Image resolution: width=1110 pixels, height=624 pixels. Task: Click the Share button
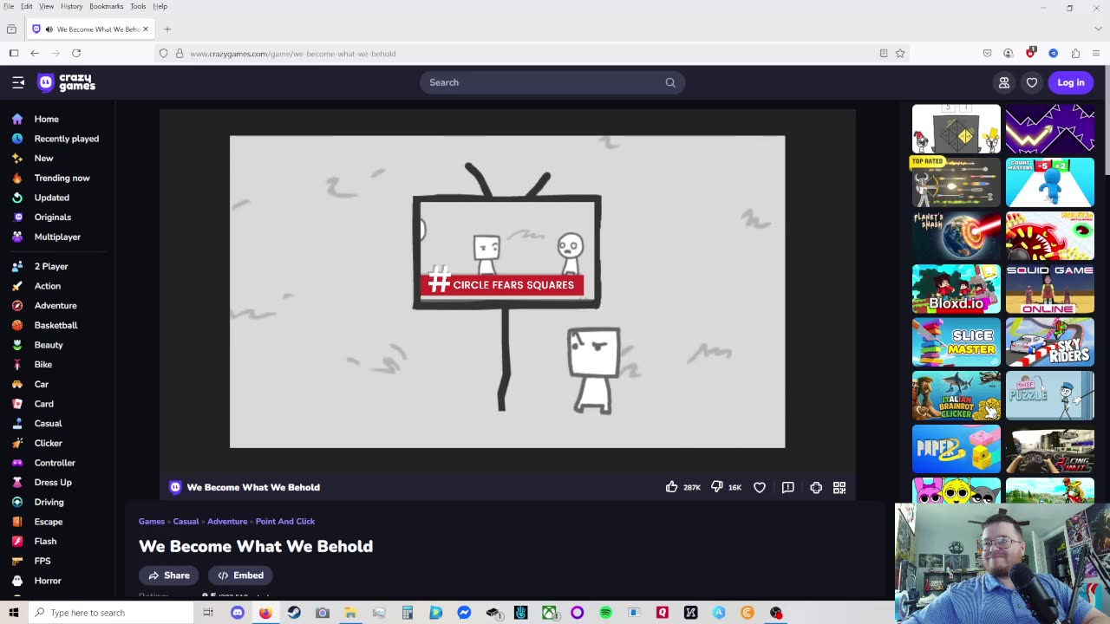168,575
